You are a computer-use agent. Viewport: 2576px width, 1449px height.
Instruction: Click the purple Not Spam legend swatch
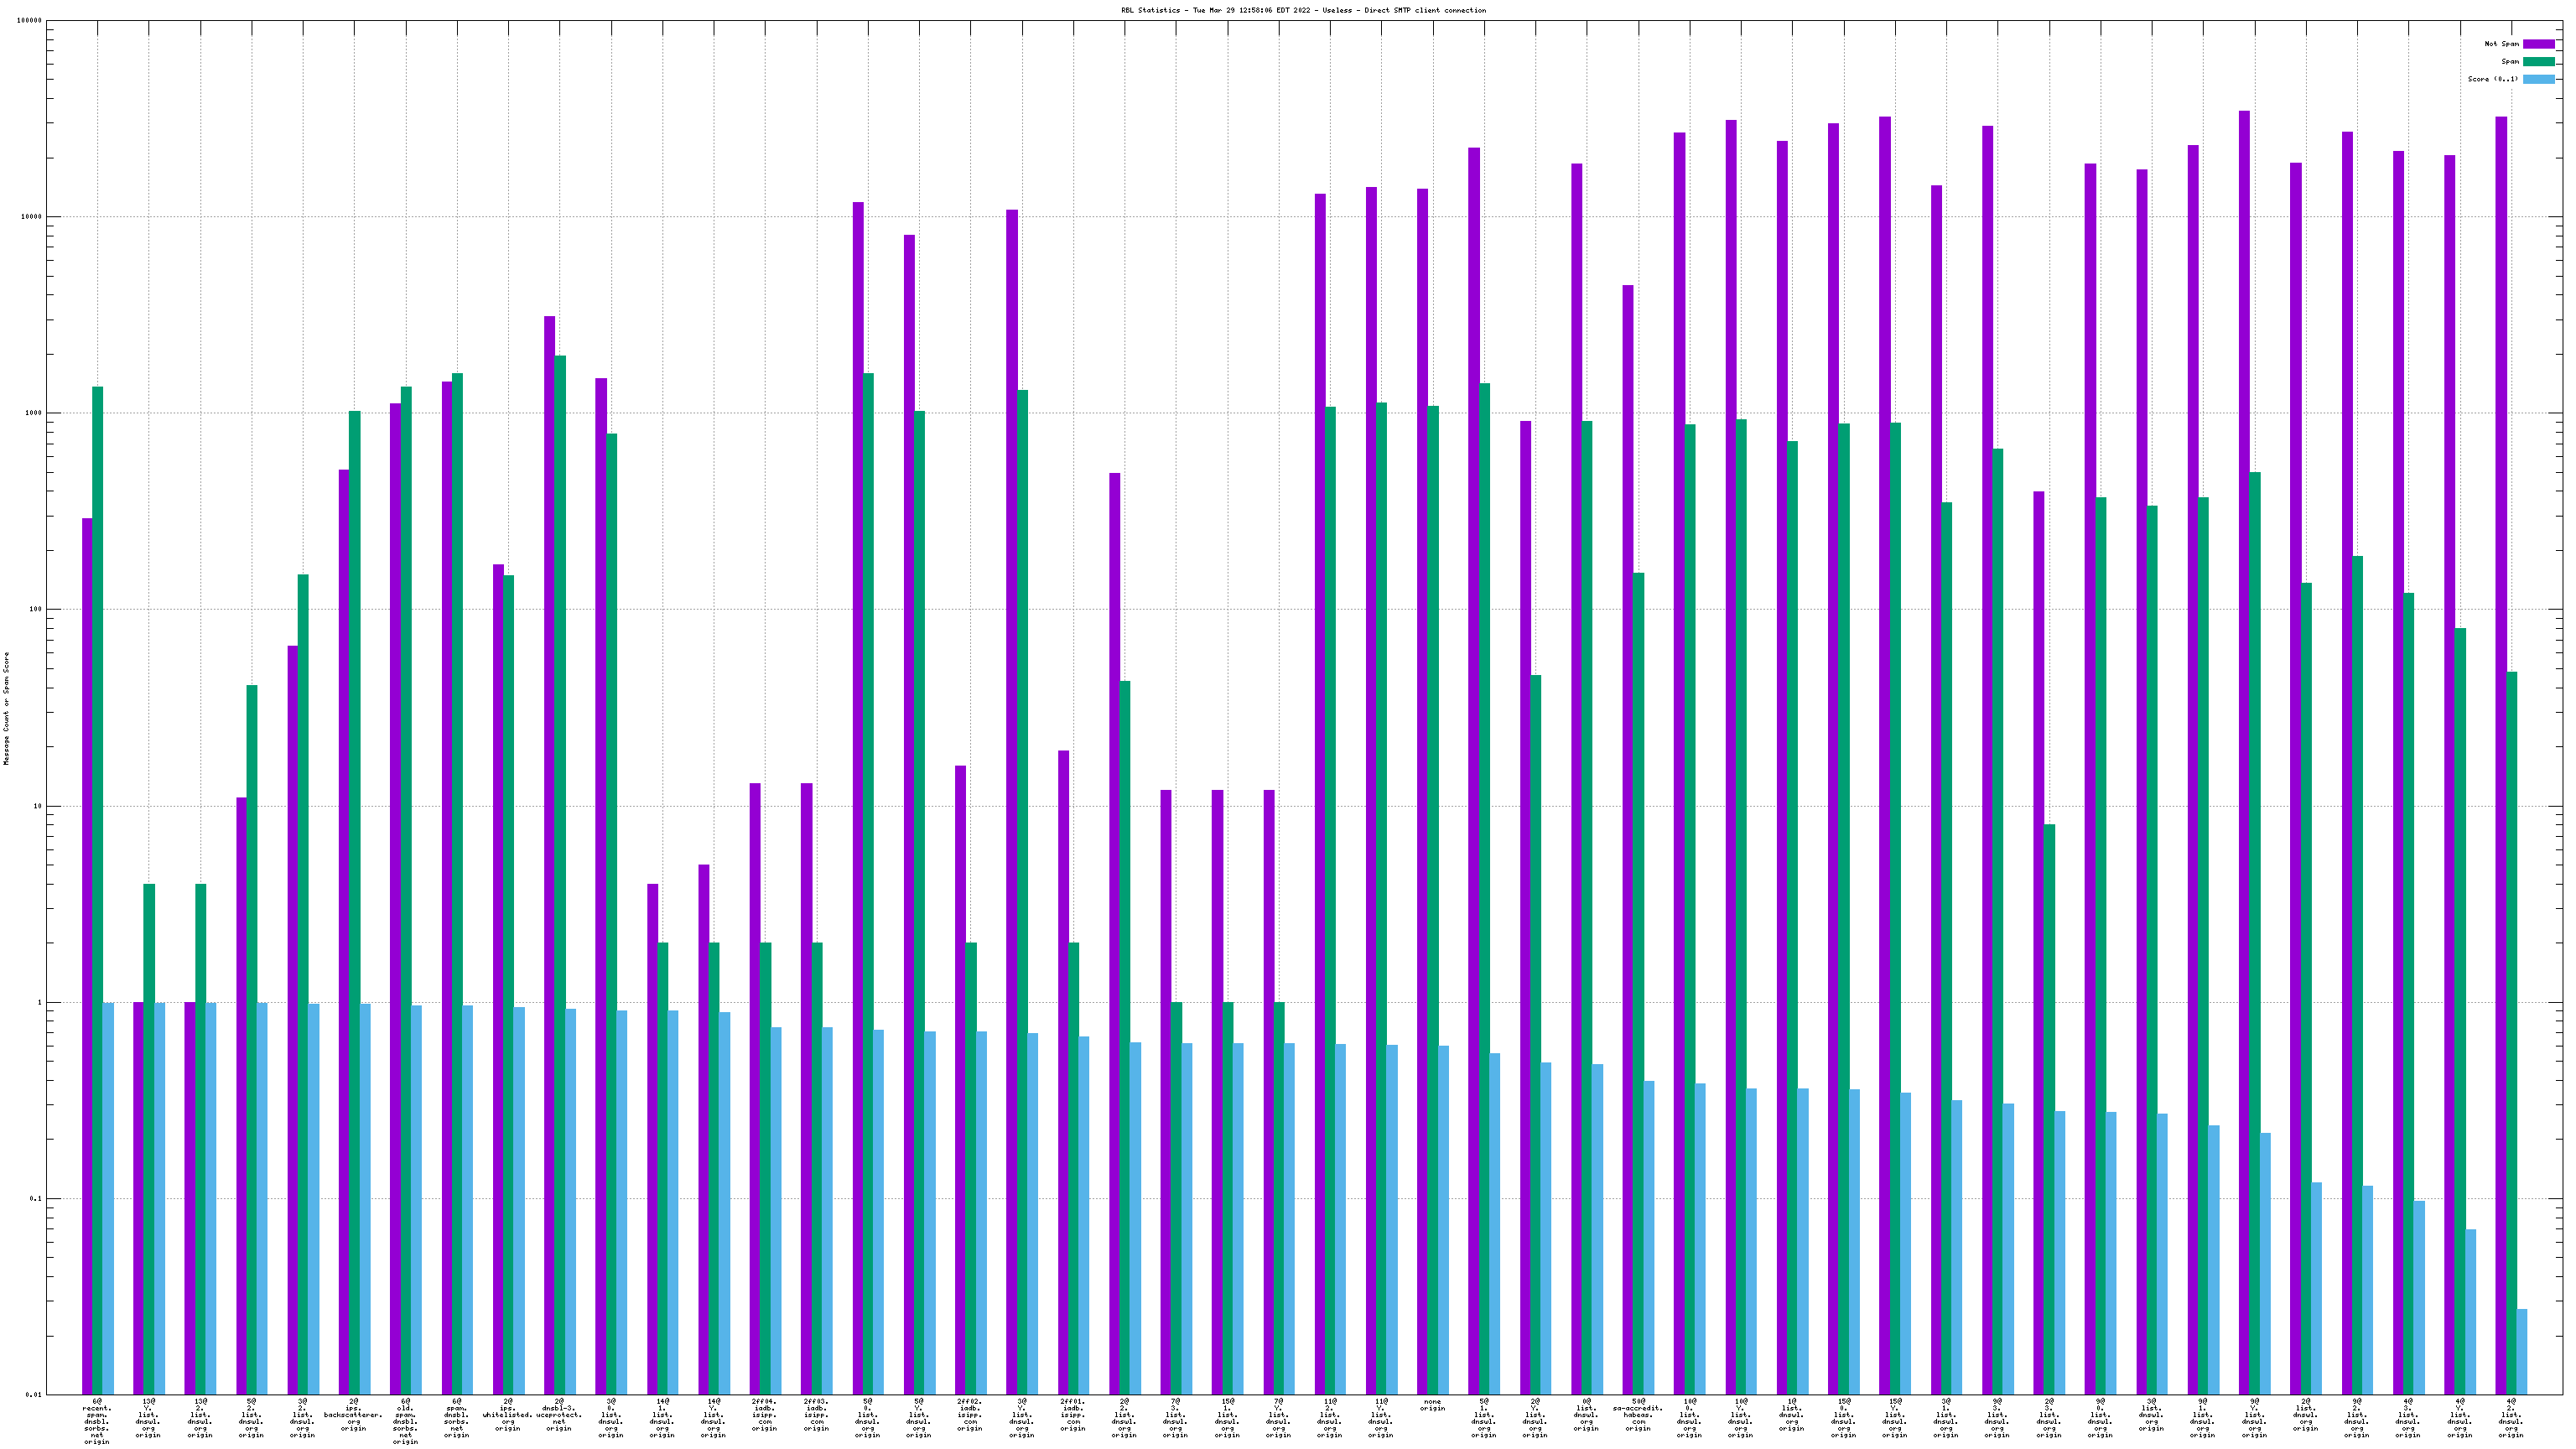point(2538,44)
